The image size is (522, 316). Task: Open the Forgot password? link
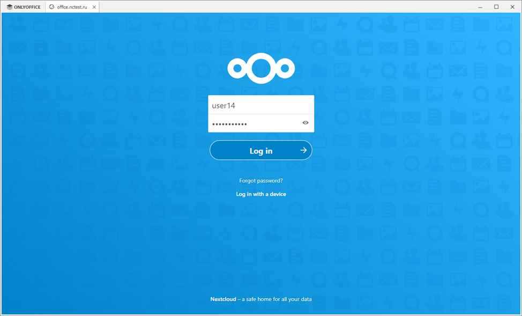(261, 181)
